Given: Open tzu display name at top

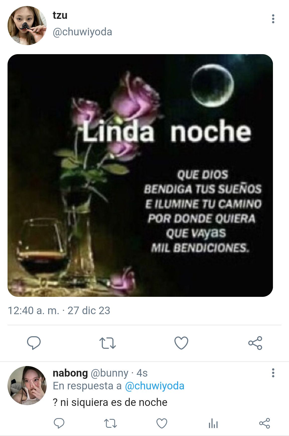Looking at the screenshot, I should click(x=60, y=15).
